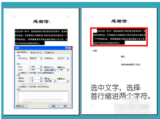Click the greyed no-space-between-same-style checkbox
160x119 pixels.
click(x=19, y=84)
